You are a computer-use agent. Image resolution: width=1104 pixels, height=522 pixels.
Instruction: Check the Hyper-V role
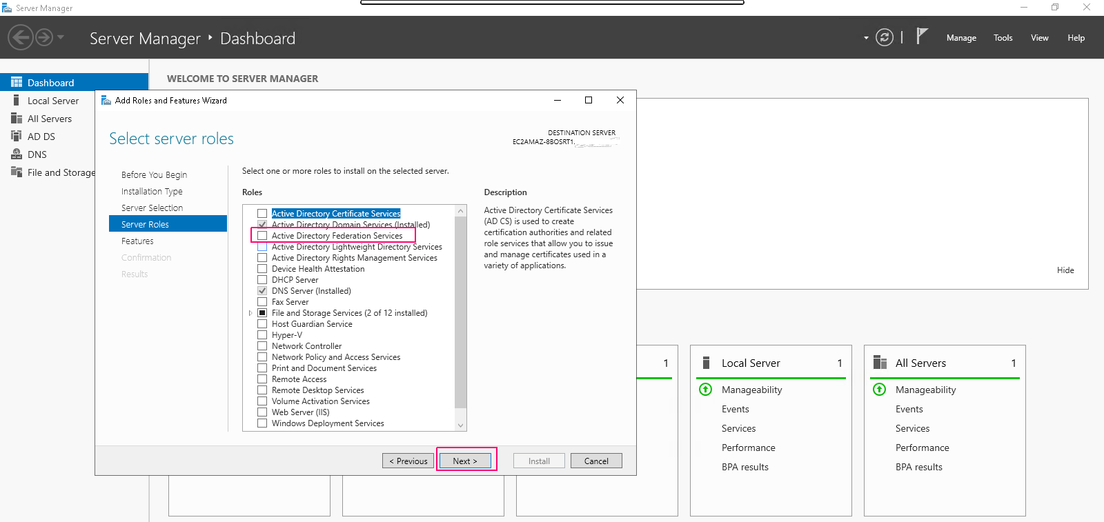(x=262, y=335)
